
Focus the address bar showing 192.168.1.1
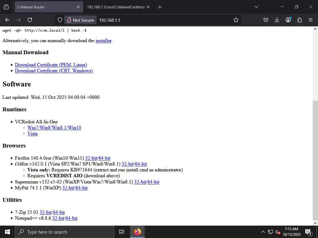164,20
